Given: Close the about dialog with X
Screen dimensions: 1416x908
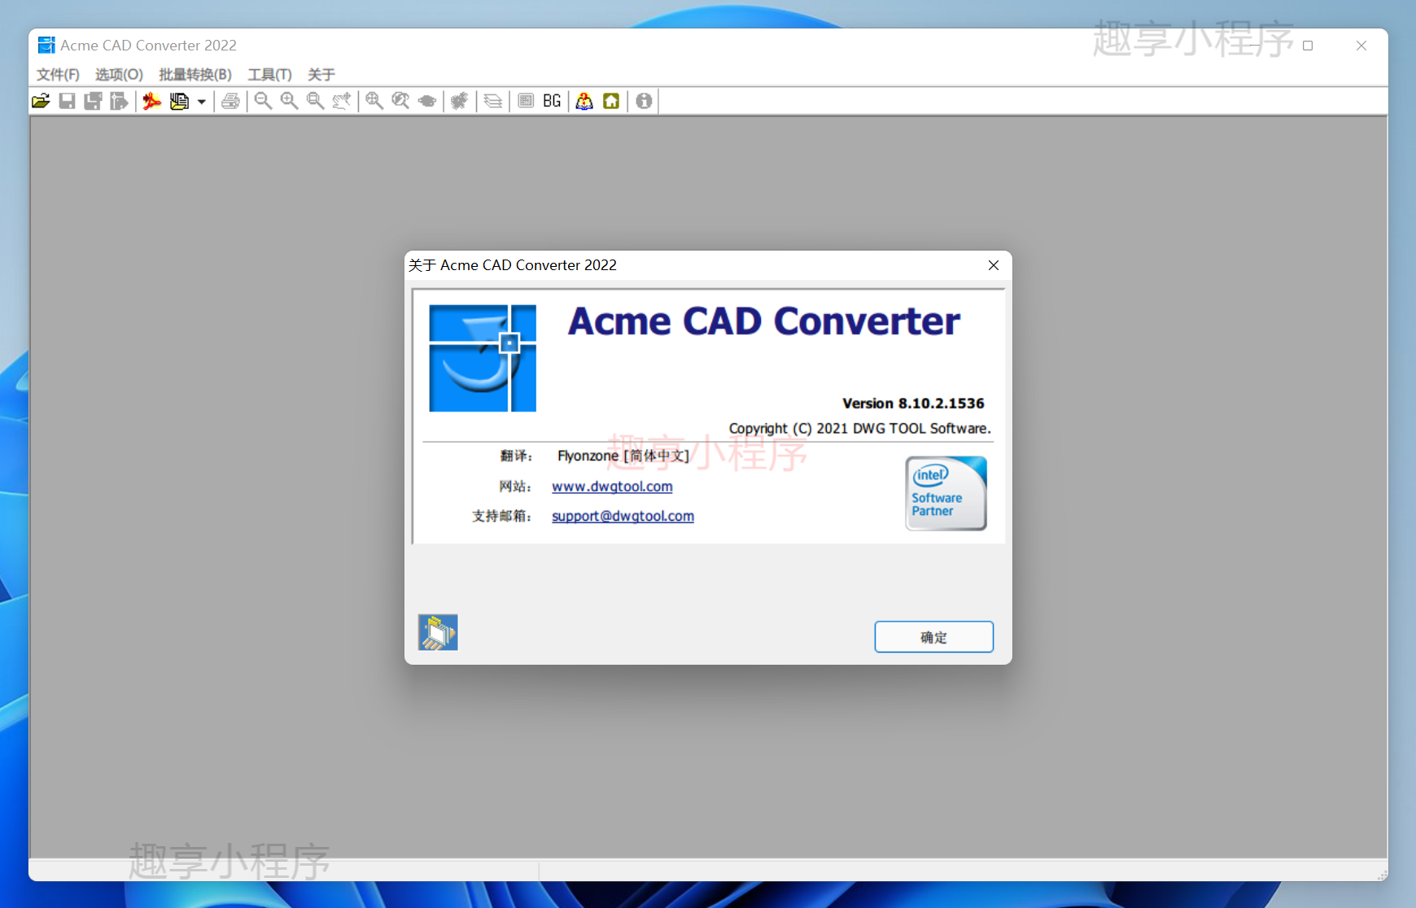Looking at the screenshot, I should click(x=993, y=265).
